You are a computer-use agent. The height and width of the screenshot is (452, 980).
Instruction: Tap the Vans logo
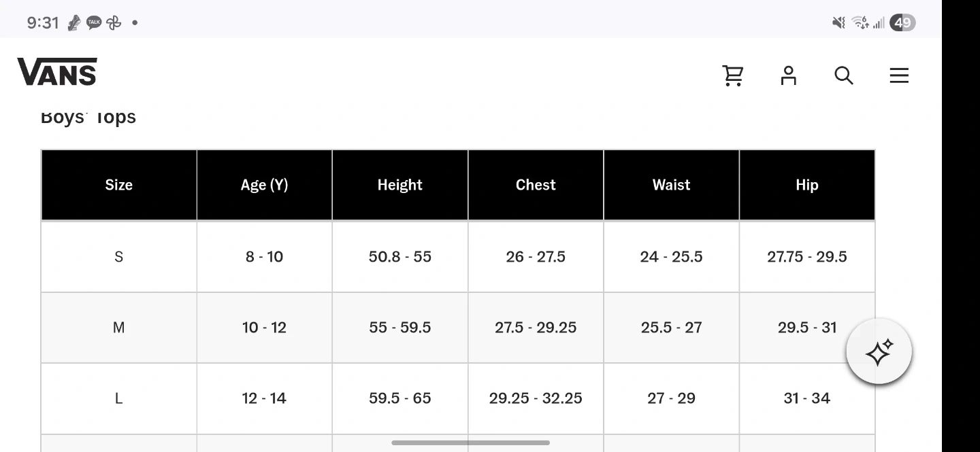click(x=57, y=72)
